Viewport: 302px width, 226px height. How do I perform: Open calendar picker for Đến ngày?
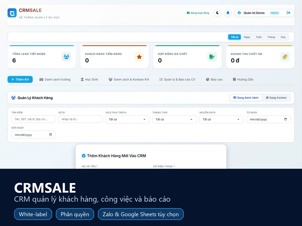click(51, 135)
